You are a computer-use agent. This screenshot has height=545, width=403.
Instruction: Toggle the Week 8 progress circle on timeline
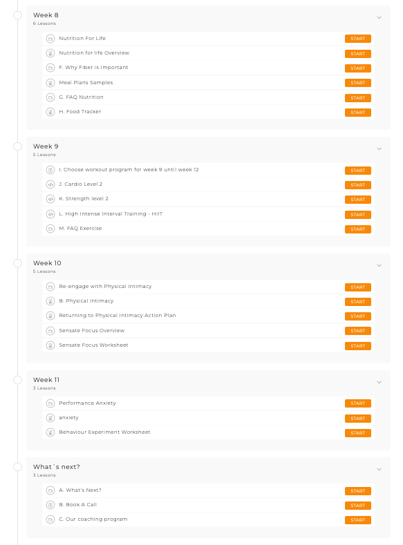click(x=17, y=15)
